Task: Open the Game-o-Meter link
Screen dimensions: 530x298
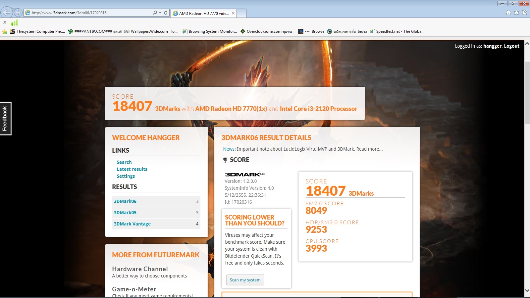Action: tap(134, 289)
